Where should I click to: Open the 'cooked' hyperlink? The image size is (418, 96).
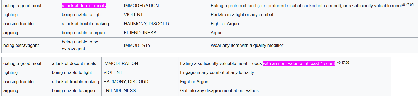tap(309, 6)
